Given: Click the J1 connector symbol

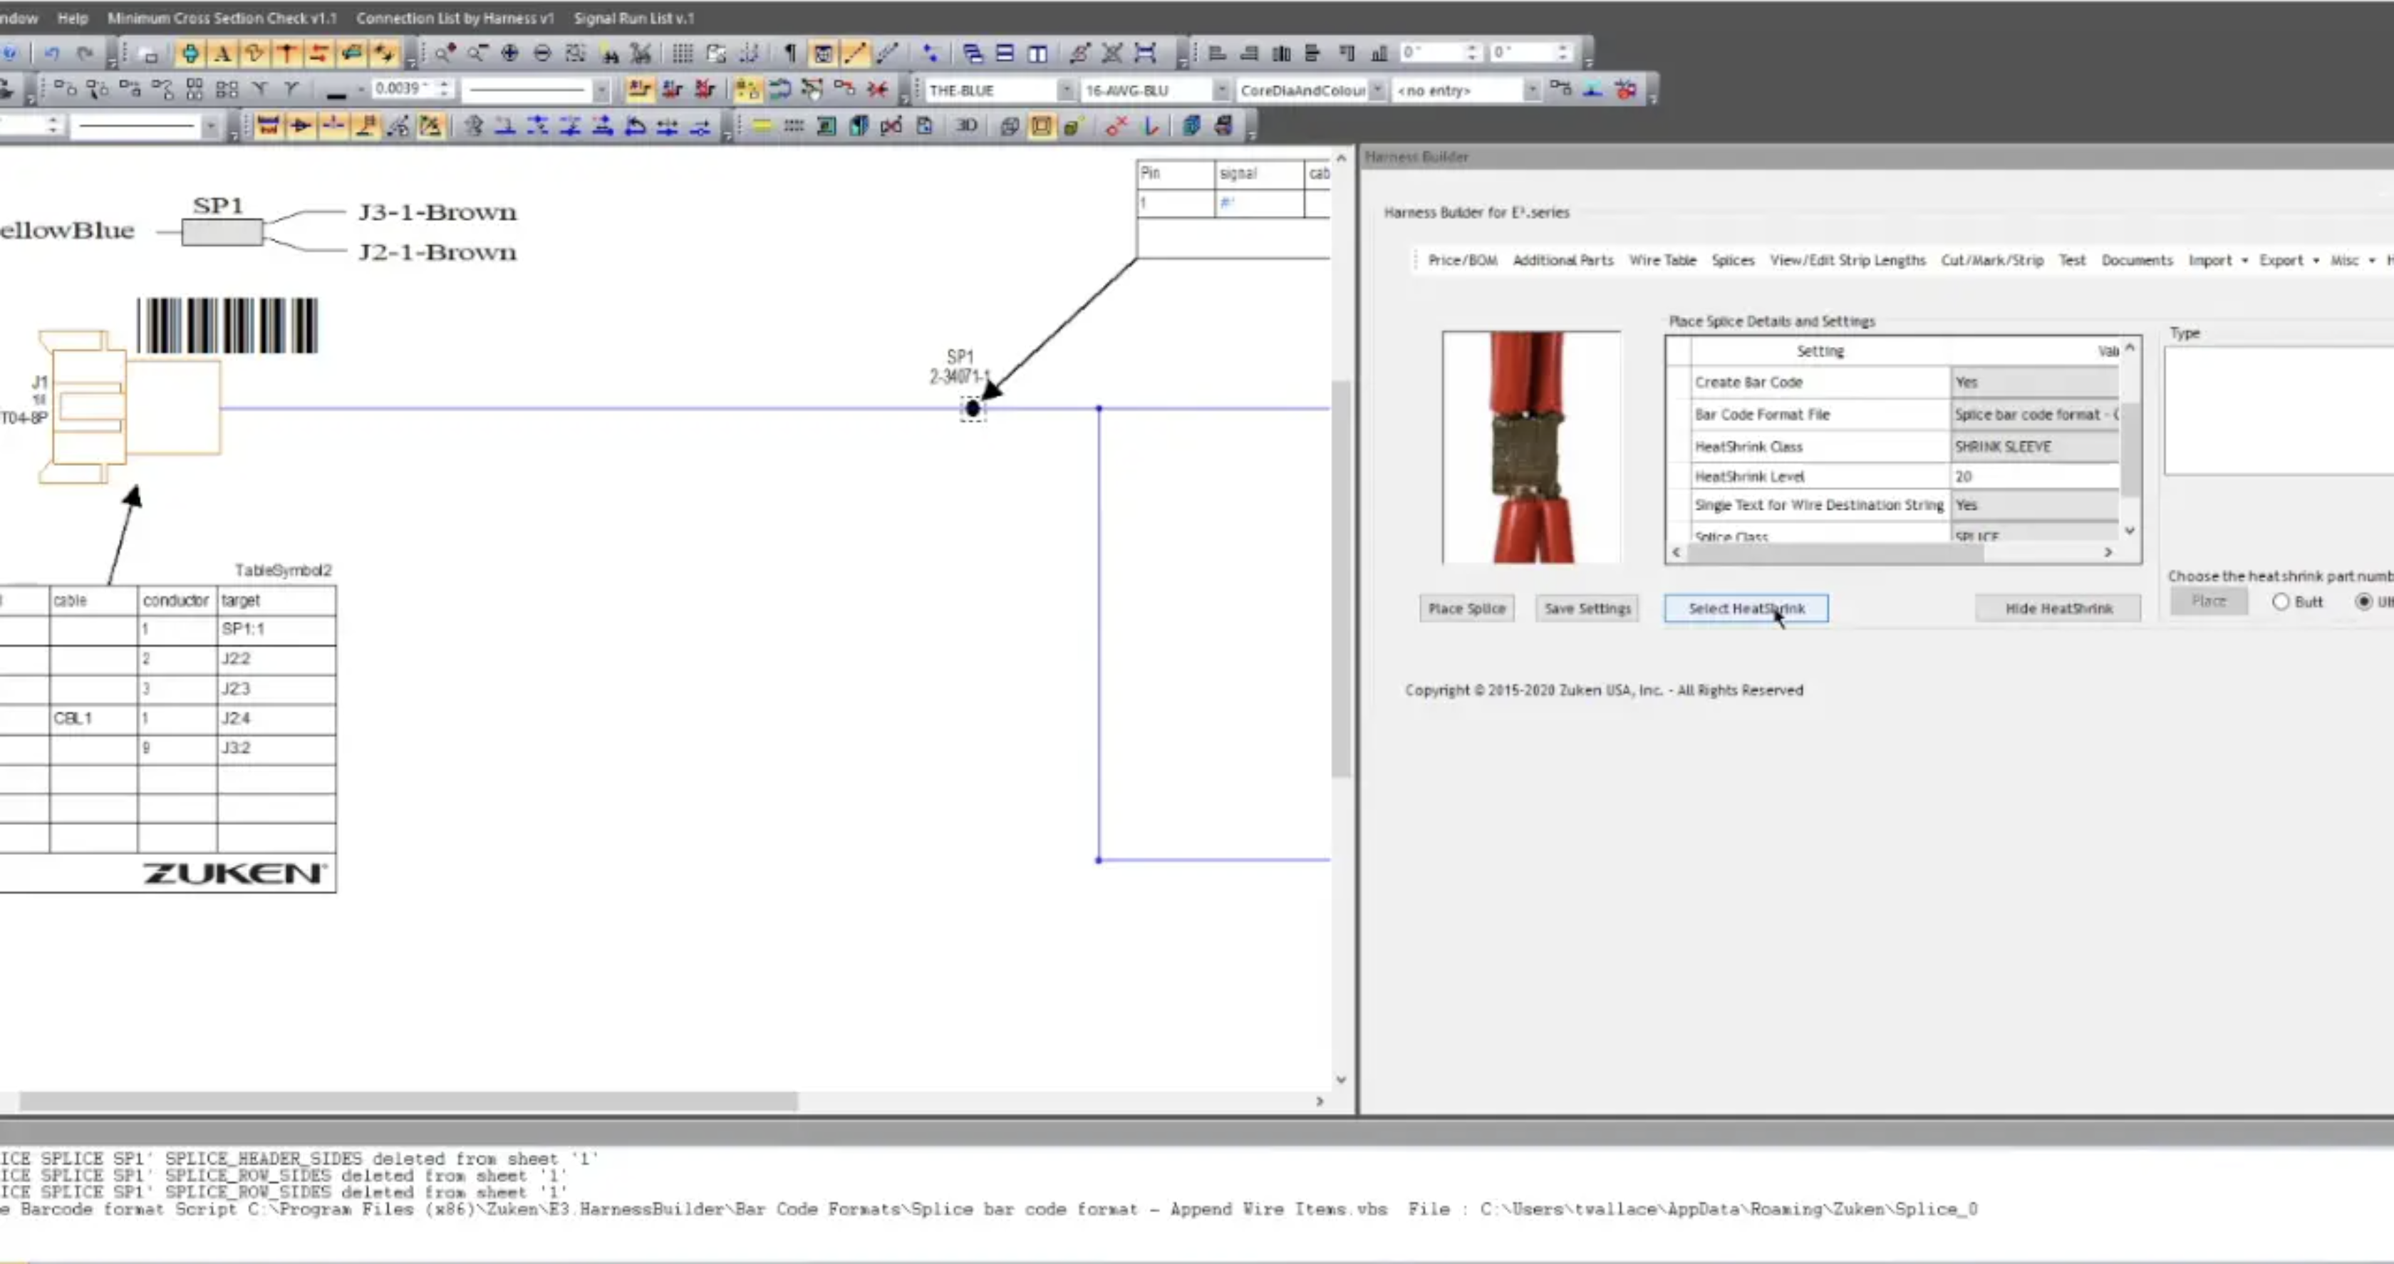Looking at the screenshot, I should click(130, 407).
